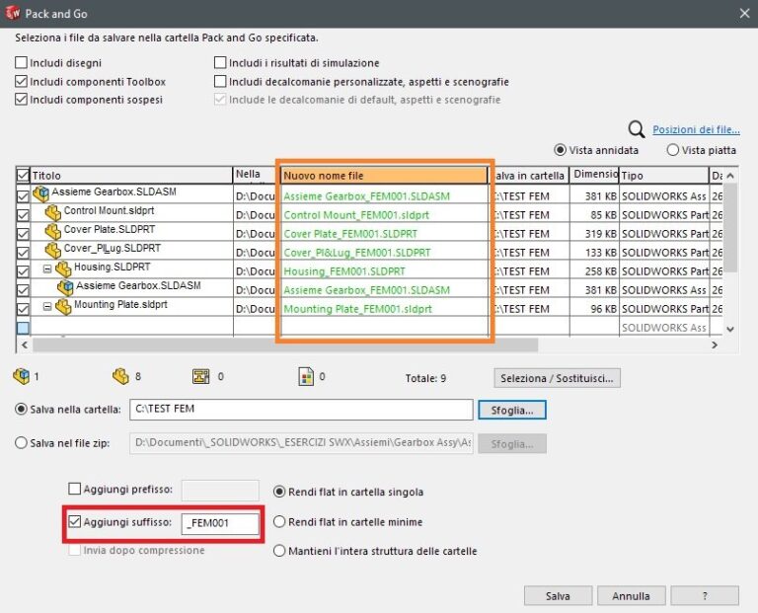Image resolution: width=758 pixels, height=613 pixels.
Task: Click the horizontal scroll right arrow
Action: pos(715,345)
